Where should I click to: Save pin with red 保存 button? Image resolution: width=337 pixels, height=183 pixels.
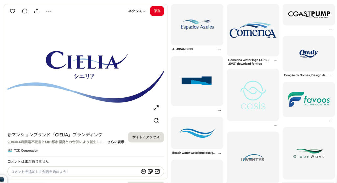157,11
